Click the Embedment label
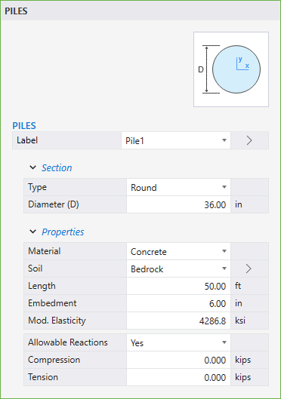Image resolution: width=281 pixels, height=399 pixels. [x=52, y=303]
